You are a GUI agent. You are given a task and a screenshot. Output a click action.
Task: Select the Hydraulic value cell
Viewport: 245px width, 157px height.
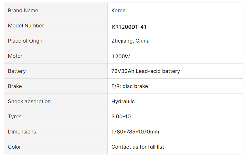tap(175, 101)
